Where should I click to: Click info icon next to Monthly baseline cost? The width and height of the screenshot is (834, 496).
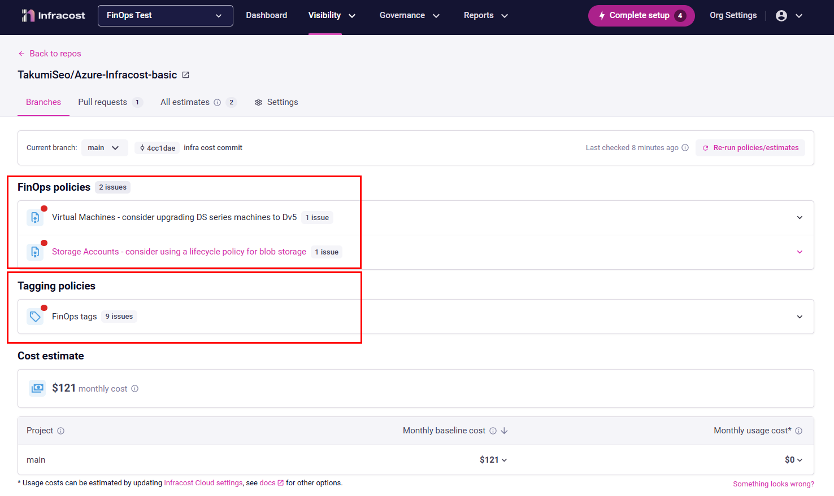pos(493,431)
